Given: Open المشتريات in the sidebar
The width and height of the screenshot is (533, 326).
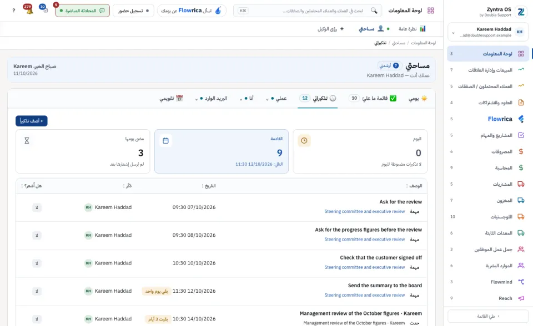Looking at the screenshot, I should click(488, 184).
